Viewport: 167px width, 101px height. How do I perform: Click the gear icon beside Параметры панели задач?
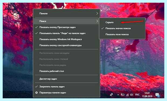pyautogui.click(x=36, y=93)
